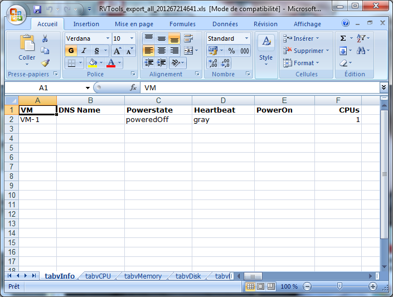Zoom in with plus button
393x297 pixels.
click(373, 286)
